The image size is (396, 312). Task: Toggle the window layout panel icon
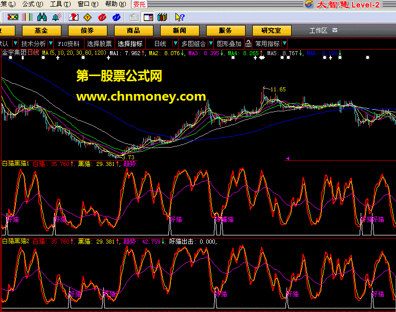tap(148, 17)
